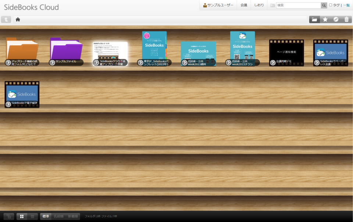Click the home icon in the path bar
The width and height of the screenshot is (353, 222).
[18, 19]
